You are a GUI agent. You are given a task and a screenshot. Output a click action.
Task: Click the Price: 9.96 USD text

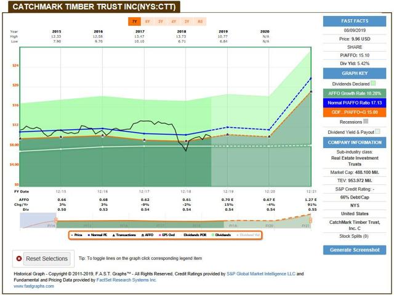(355, 39)
